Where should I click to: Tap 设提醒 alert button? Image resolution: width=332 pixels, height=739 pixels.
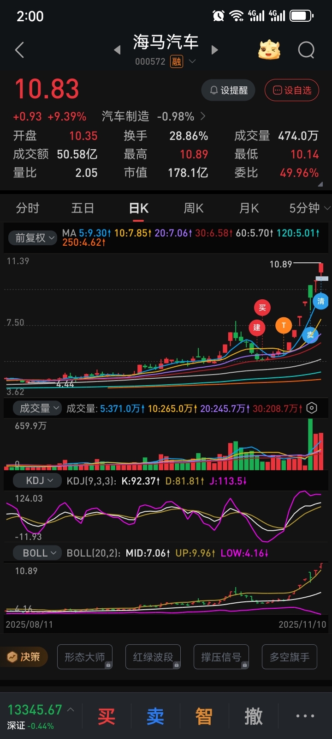pyautogui.click(x=228, y=90)
